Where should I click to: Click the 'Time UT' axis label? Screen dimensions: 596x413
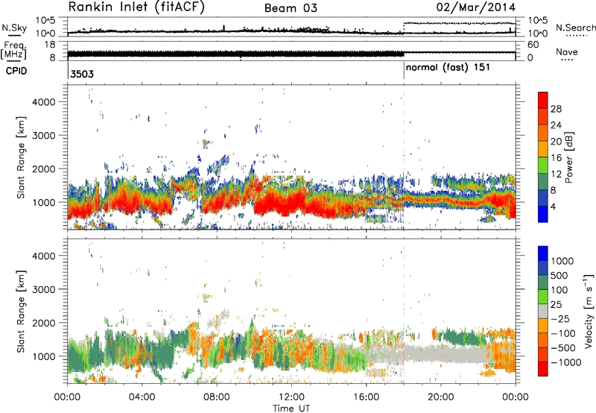(x=291, y=409)
